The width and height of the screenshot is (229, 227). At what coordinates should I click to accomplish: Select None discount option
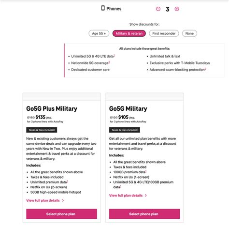(189, 33)
